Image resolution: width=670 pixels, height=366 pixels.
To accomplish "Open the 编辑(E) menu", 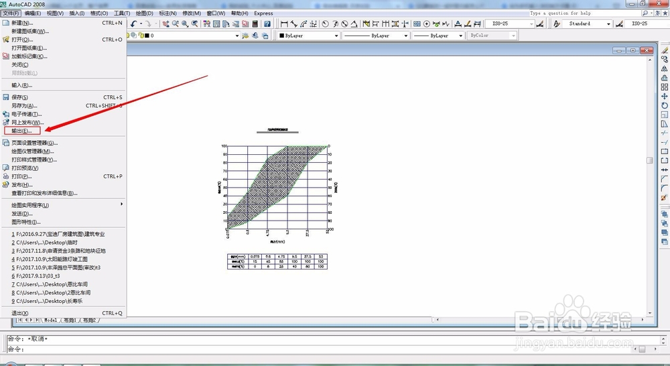I will pyautogui.click(x=33, y=13).
